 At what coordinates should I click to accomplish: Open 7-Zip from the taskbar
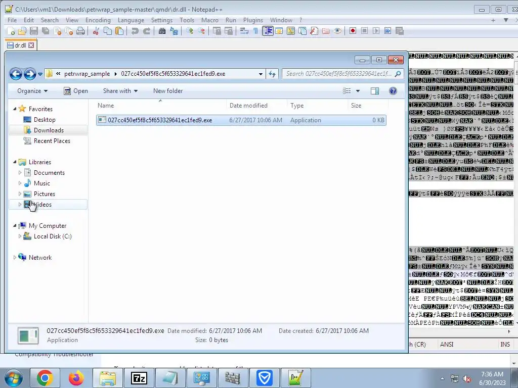(139, 378)
